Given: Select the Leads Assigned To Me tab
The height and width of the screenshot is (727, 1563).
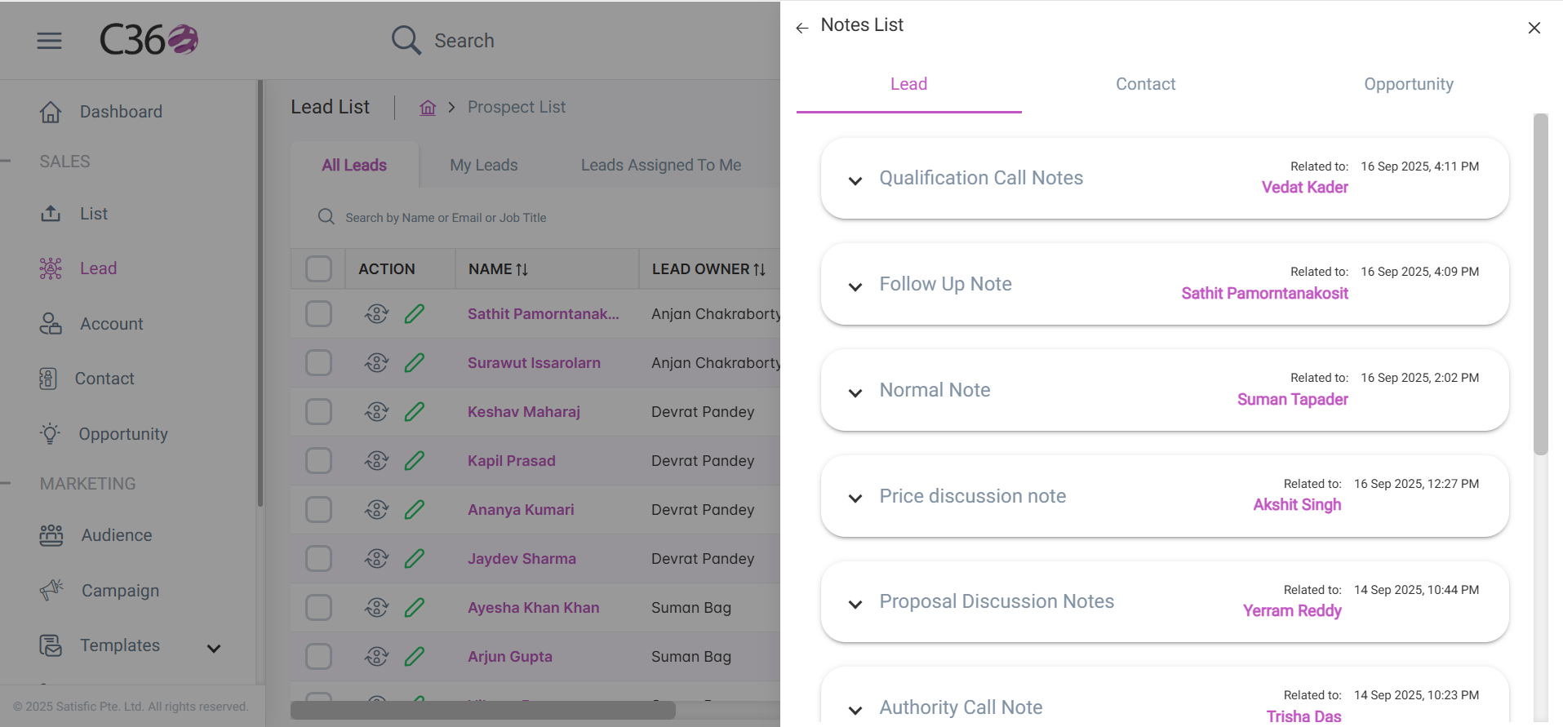Looking at the screenshot, I should [661, 165].
